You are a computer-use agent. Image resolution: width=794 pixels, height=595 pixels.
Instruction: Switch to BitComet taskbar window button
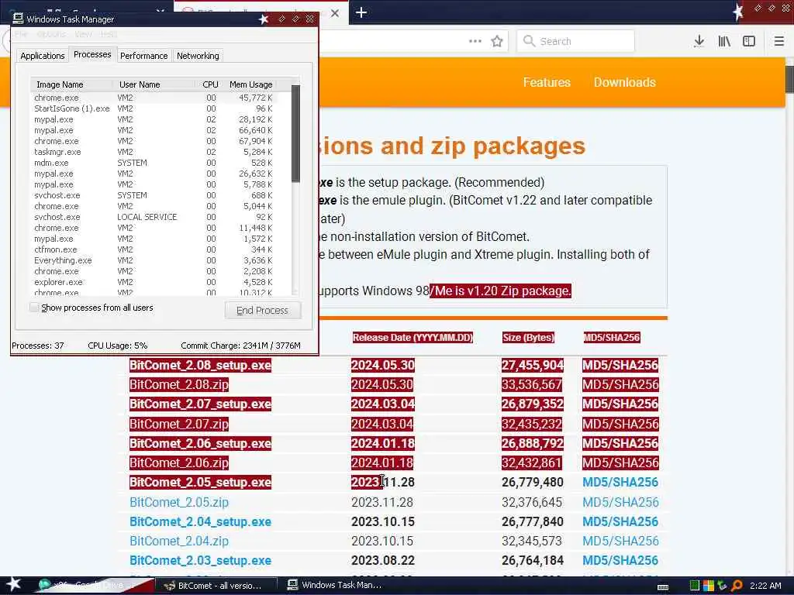[216, 586]
